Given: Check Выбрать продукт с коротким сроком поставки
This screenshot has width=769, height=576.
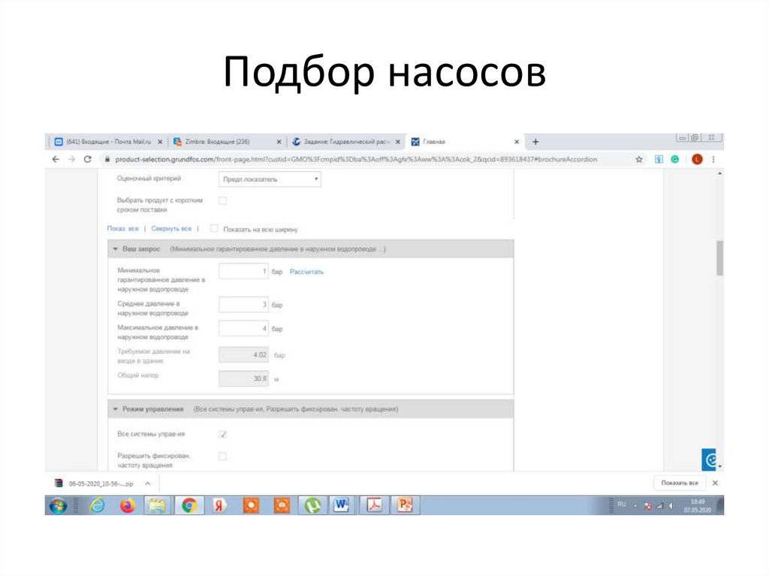Looking at the screenshot, I should [x=222, y=201].
